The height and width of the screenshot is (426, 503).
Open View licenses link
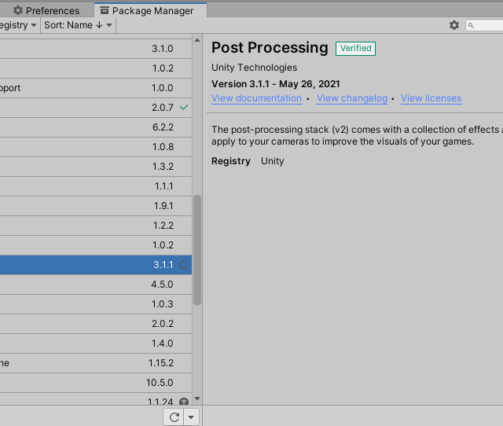coord(431,98)
